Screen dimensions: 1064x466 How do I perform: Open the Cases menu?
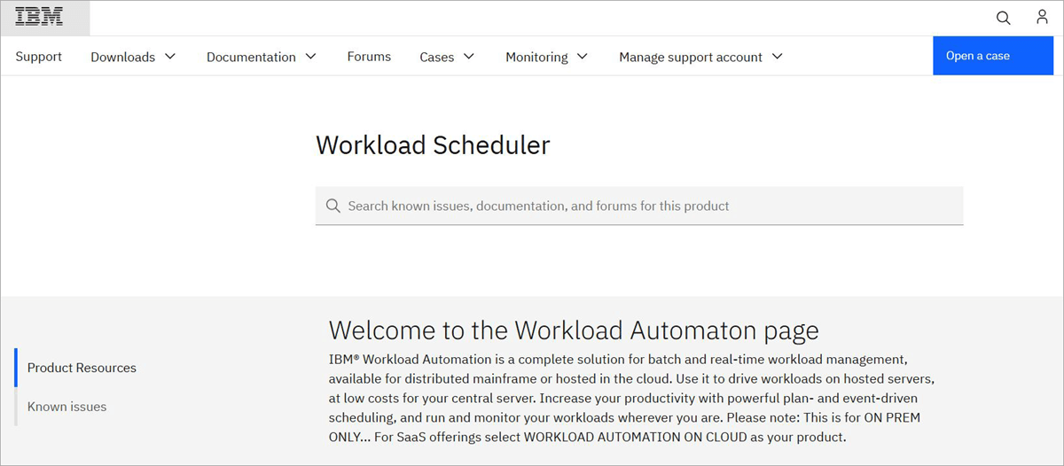(436, 57)
